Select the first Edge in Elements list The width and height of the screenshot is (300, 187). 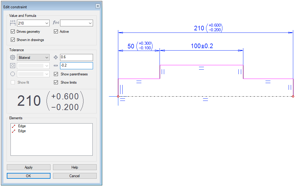point(22,126)
